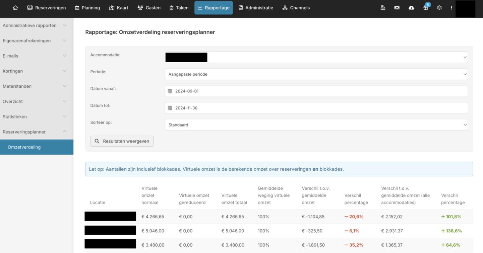
Task: Click the banknote payment icon
Action: tap(397, 8)
